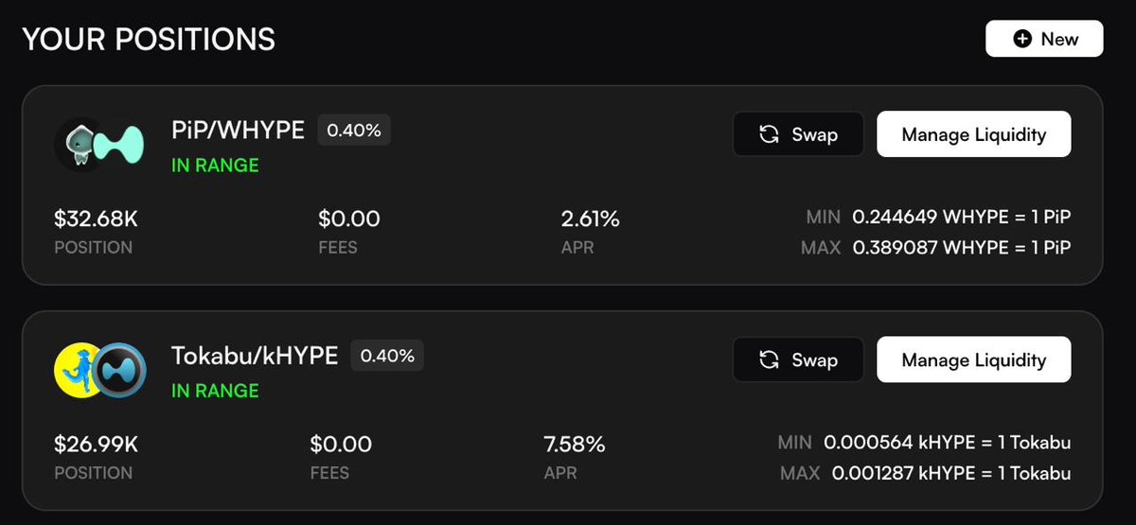Open Manage Liquidity for Tokabu/kHYPE
Viewport: 1136px width, 525px height.
pyautogui.click(x=973, y=359)
